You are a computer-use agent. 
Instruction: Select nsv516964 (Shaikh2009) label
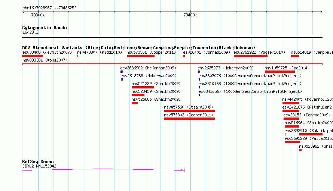pyautogui.click(x=309, y=123)
